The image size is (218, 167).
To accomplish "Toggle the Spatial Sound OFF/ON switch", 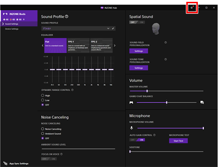I will 137,22.
